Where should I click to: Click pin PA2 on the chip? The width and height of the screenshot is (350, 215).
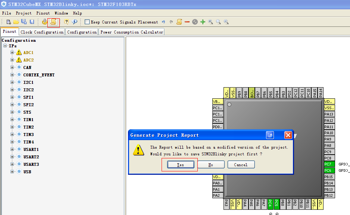pos(218,195)
